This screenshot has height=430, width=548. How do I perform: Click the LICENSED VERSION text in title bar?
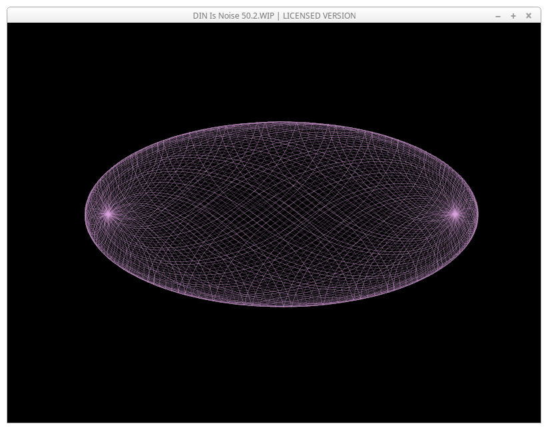tap(319, 16)
